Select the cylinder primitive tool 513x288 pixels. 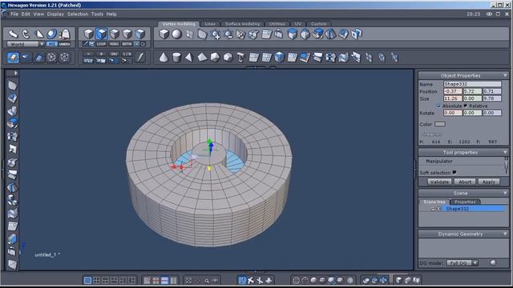176,58
